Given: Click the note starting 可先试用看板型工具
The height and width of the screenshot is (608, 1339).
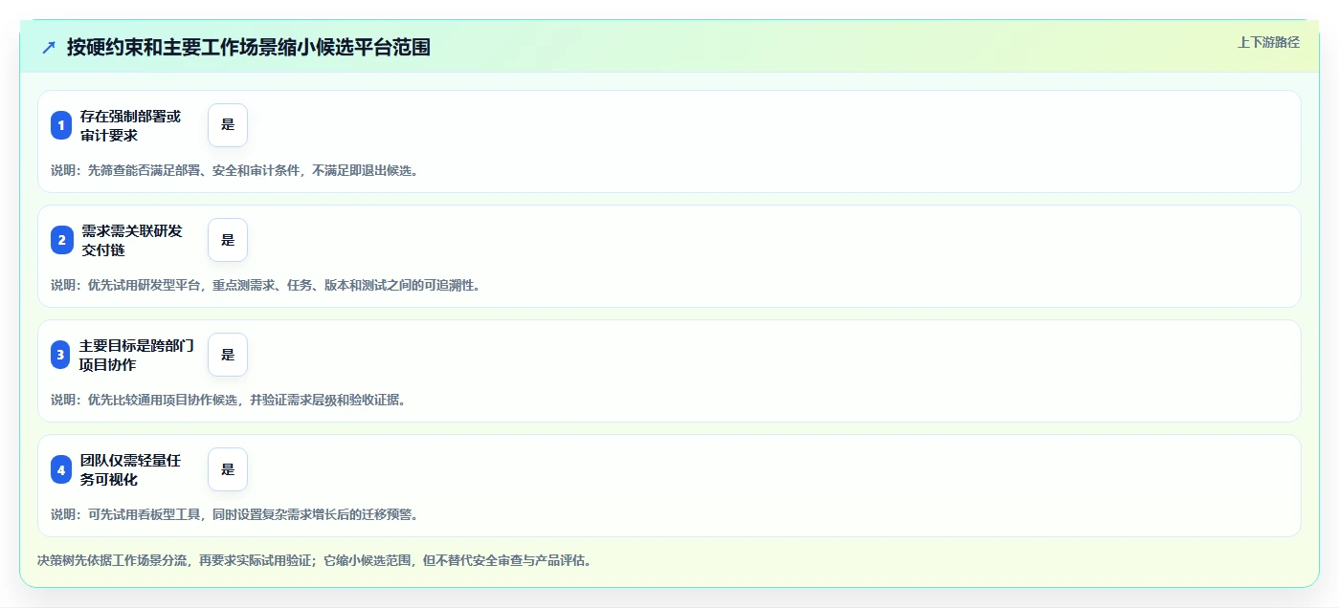Looking at the screenshot, I should [x=234, y=514].
